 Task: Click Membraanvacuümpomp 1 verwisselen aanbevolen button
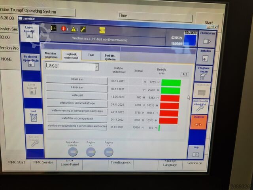[x=77, y=127]
